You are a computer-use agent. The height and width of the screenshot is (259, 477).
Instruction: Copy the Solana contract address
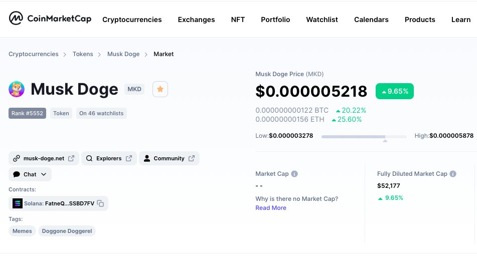point(100,203)
